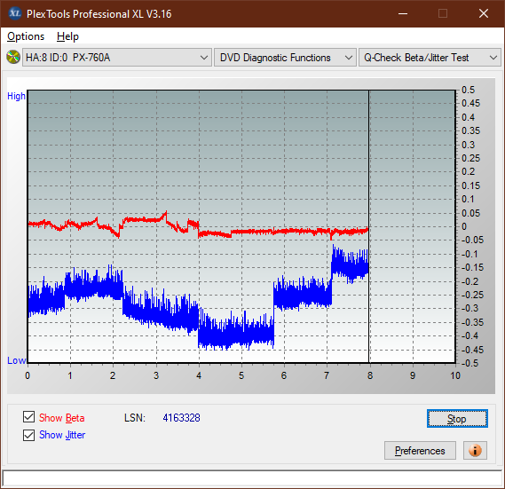Screen dimensions: 505x489
Task: Click the black progress marker line in the graph
Action: (x=369, y=226)
